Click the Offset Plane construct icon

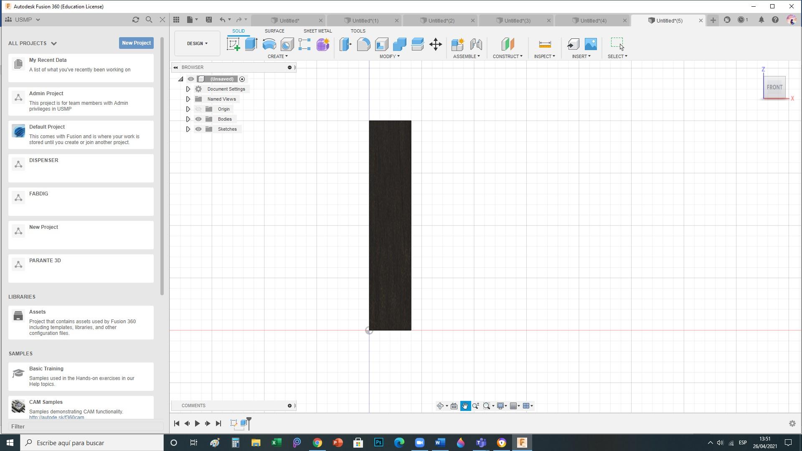click(x=508, y=44)
